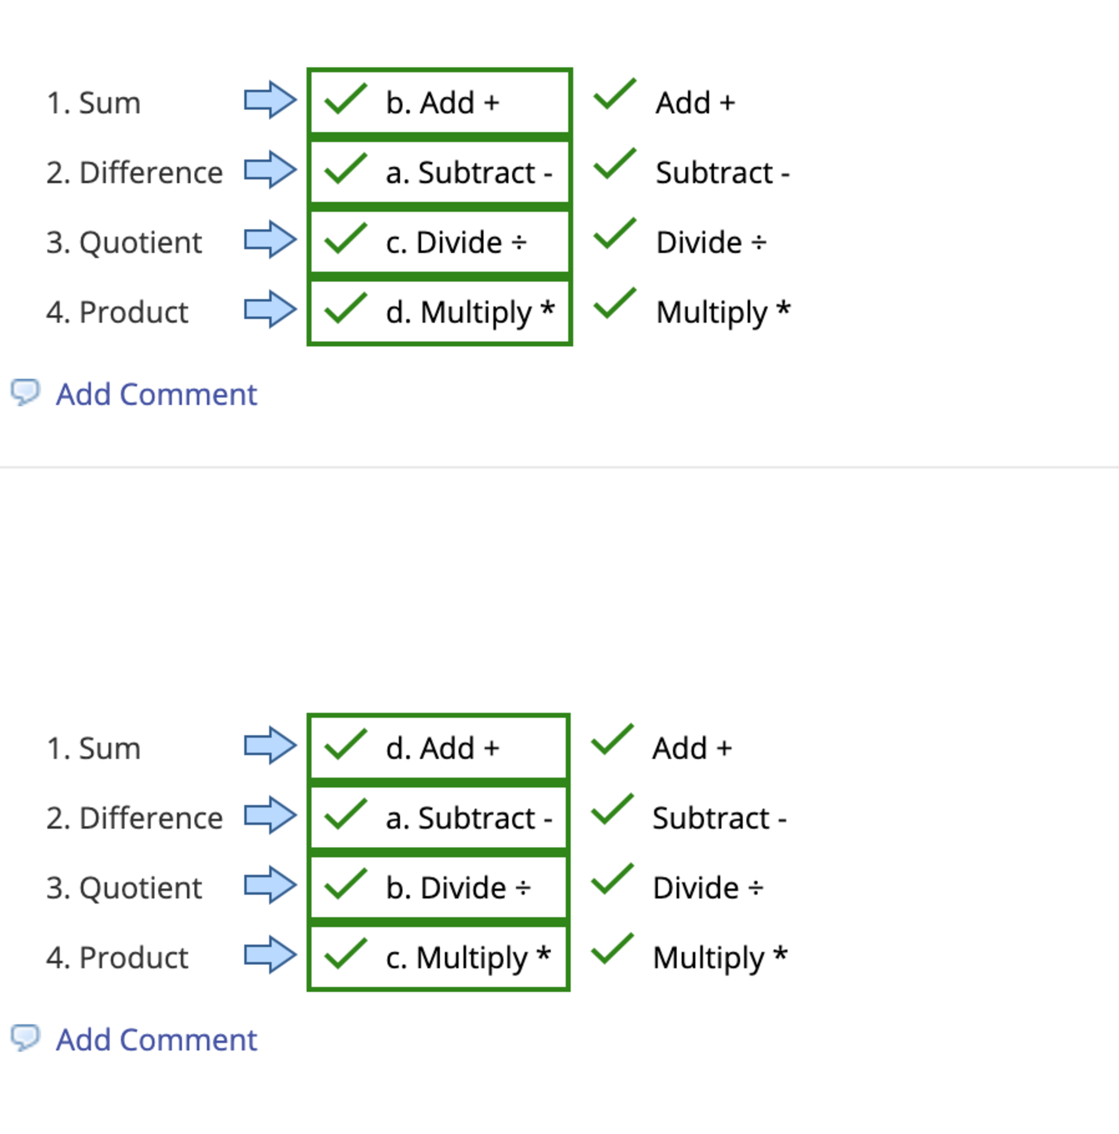This screenshot has height=1134, width=1119.
Task: Click the green checkmark inside the "d. Add +" box
Action: [x=346, y=744]
